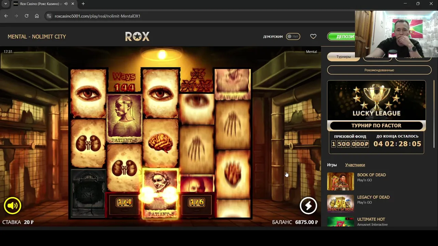Open the Lucky League tournament banner
438x246 pixels.
(x=376, y=101)
